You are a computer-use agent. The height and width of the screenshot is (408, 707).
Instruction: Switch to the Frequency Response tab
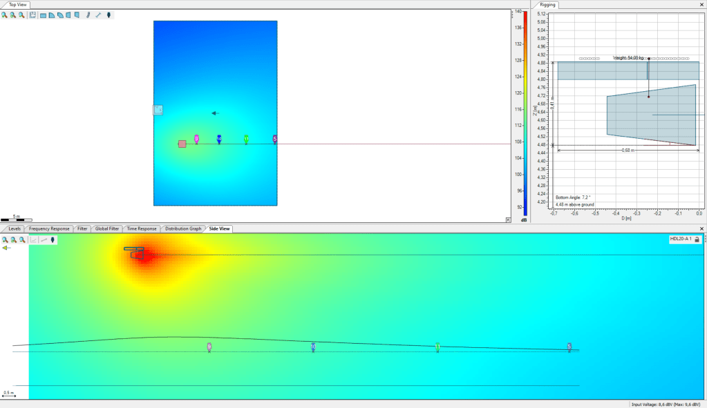[49, 229]
